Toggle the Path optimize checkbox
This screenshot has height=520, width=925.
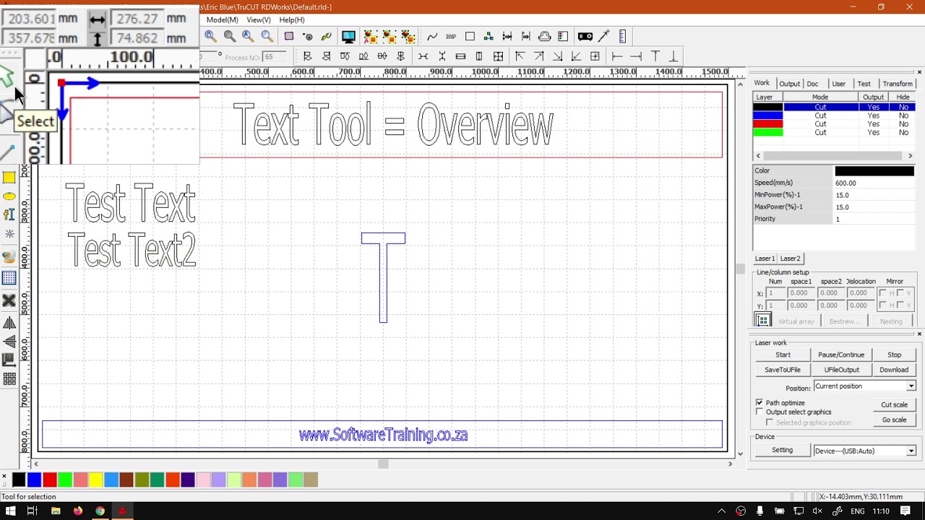[x=760, y=402]
